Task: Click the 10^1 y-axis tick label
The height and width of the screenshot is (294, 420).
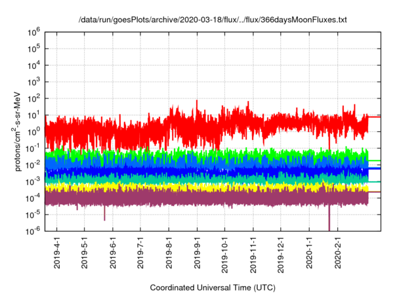Action: [33, 115]
